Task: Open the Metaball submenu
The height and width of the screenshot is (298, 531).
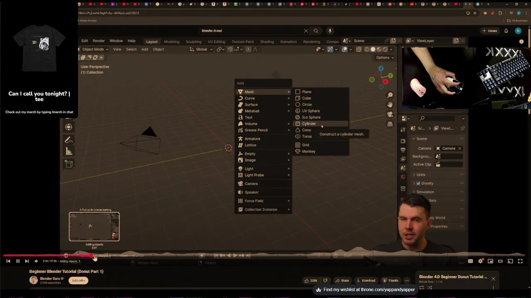Action: 263,111
